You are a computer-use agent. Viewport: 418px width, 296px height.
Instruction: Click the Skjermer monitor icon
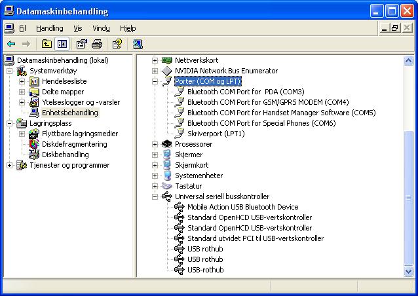point(167,155)
